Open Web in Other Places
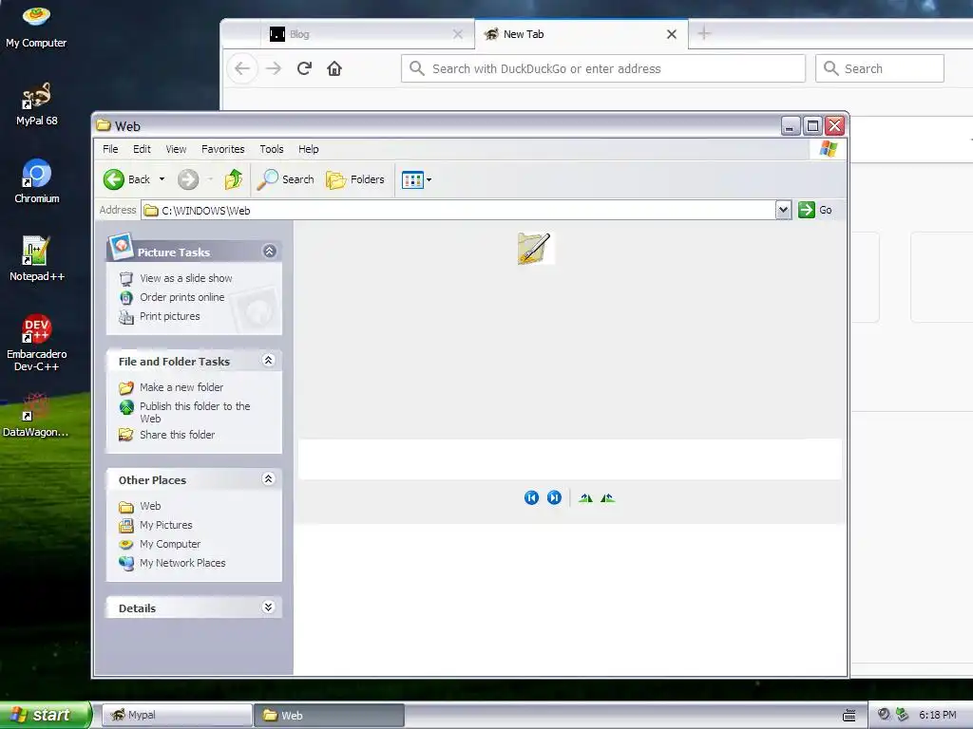 pos(150,506)
